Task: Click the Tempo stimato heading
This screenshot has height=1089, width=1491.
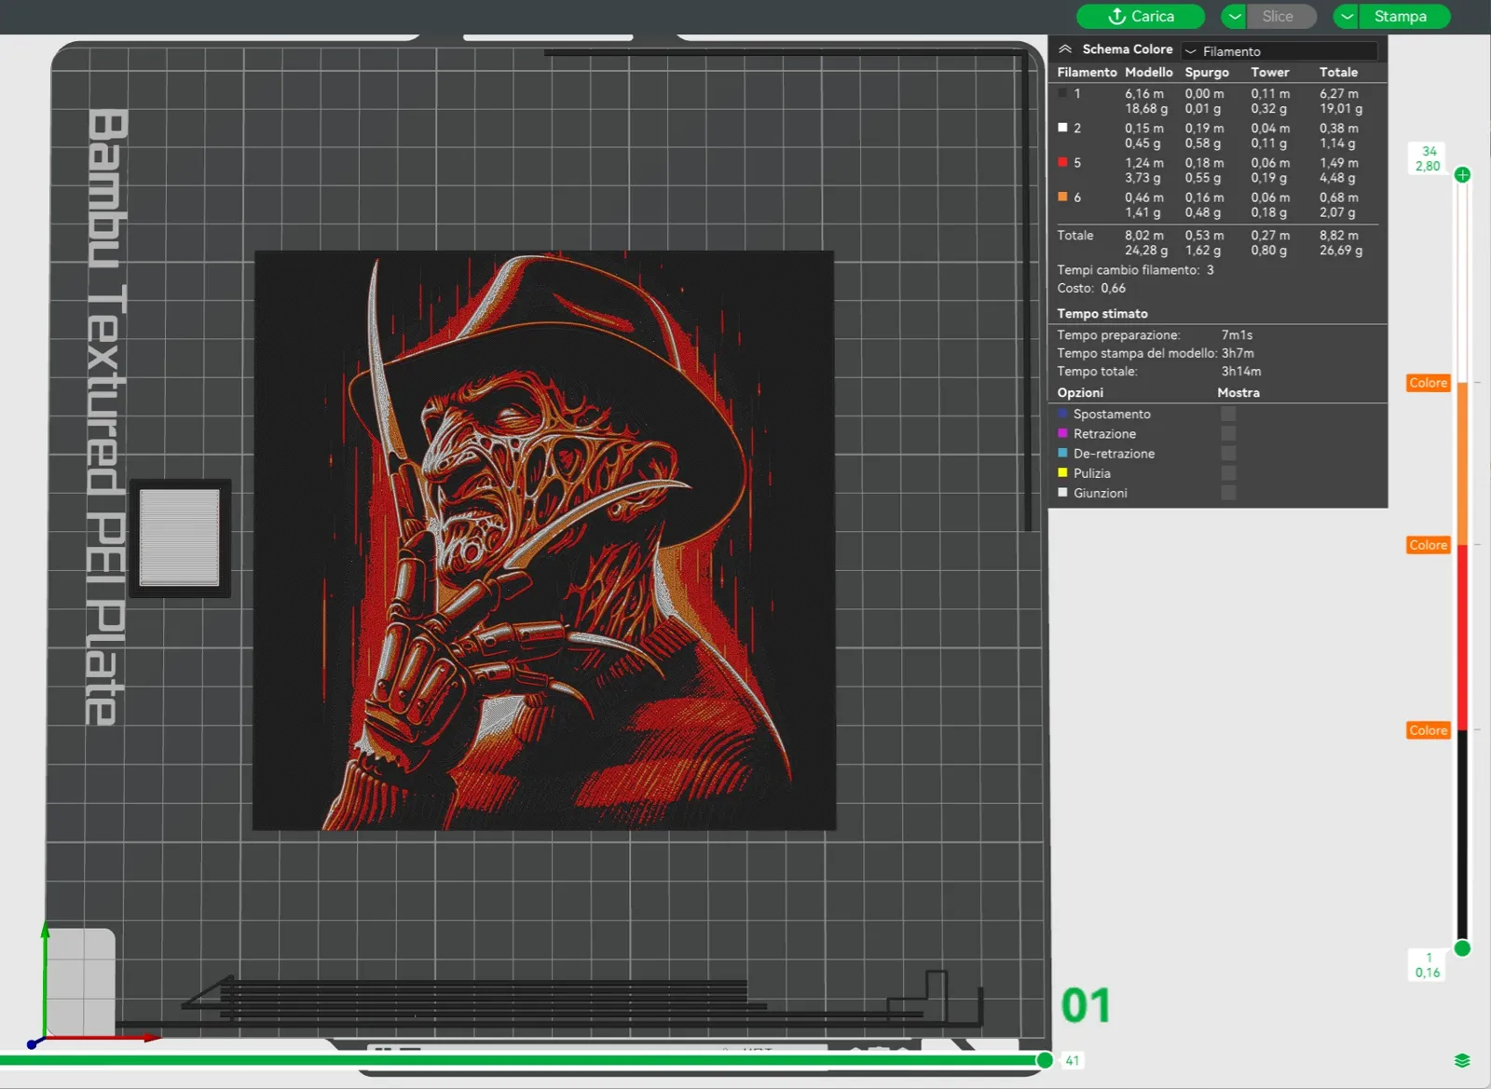Action: pos(1102,314)
